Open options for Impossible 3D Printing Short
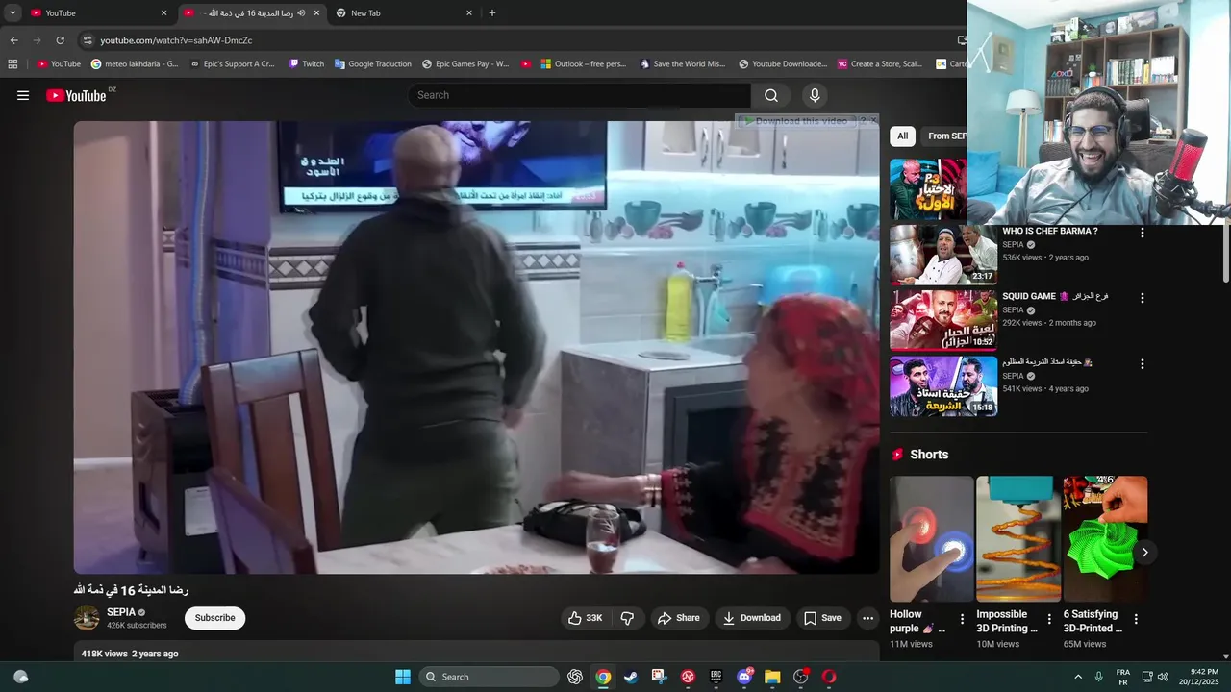1231x692 pixels. (x=1049, y=620)
